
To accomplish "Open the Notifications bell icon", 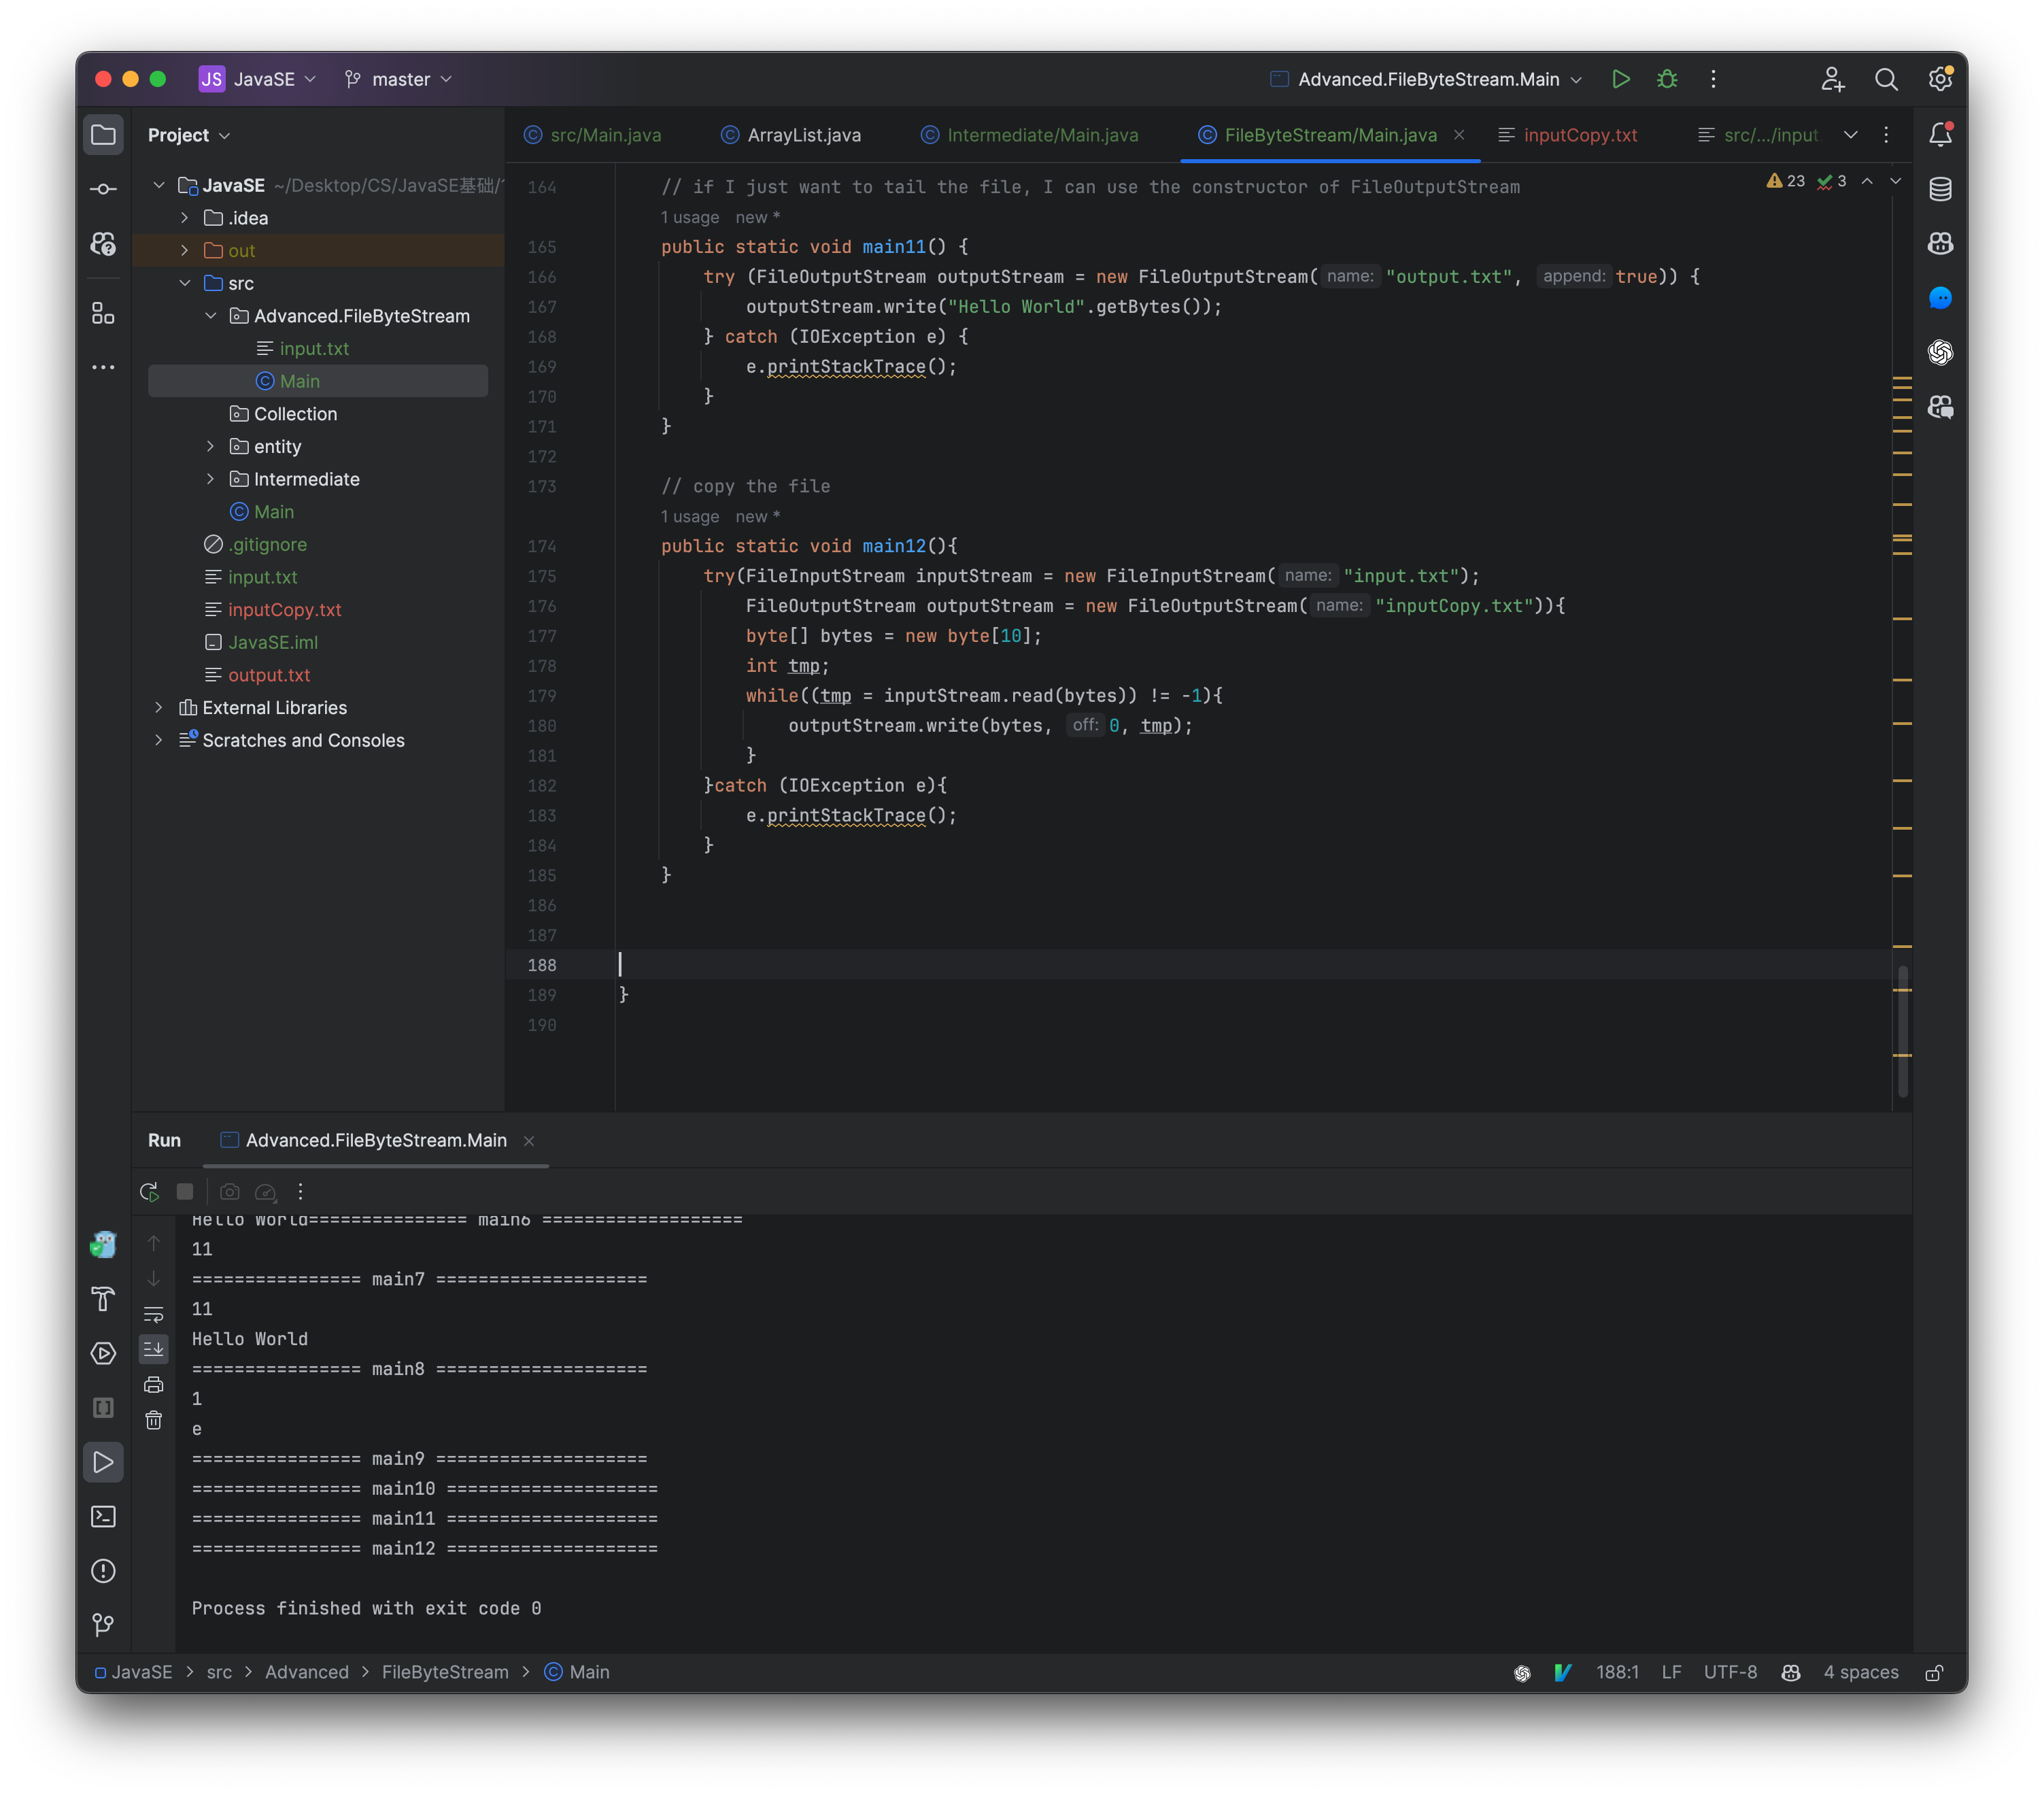I will pos(1941,134).
